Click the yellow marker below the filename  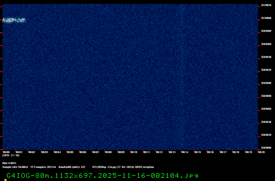tap(5, 180)
